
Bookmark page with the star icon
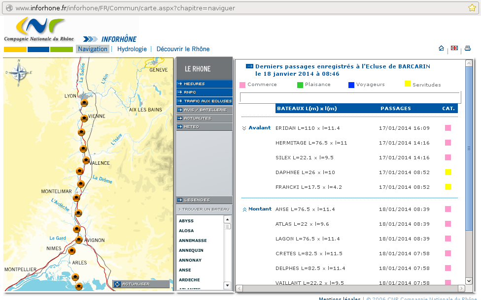point(472,8)
